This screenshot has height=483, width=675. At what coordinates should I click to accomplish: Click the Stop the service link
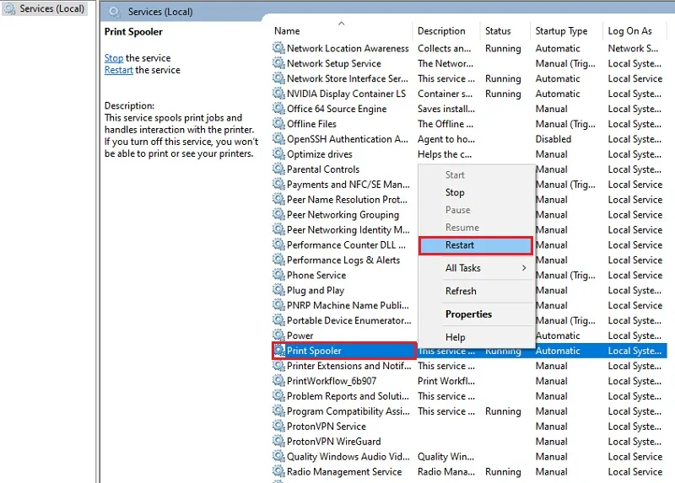pos(114,57)
